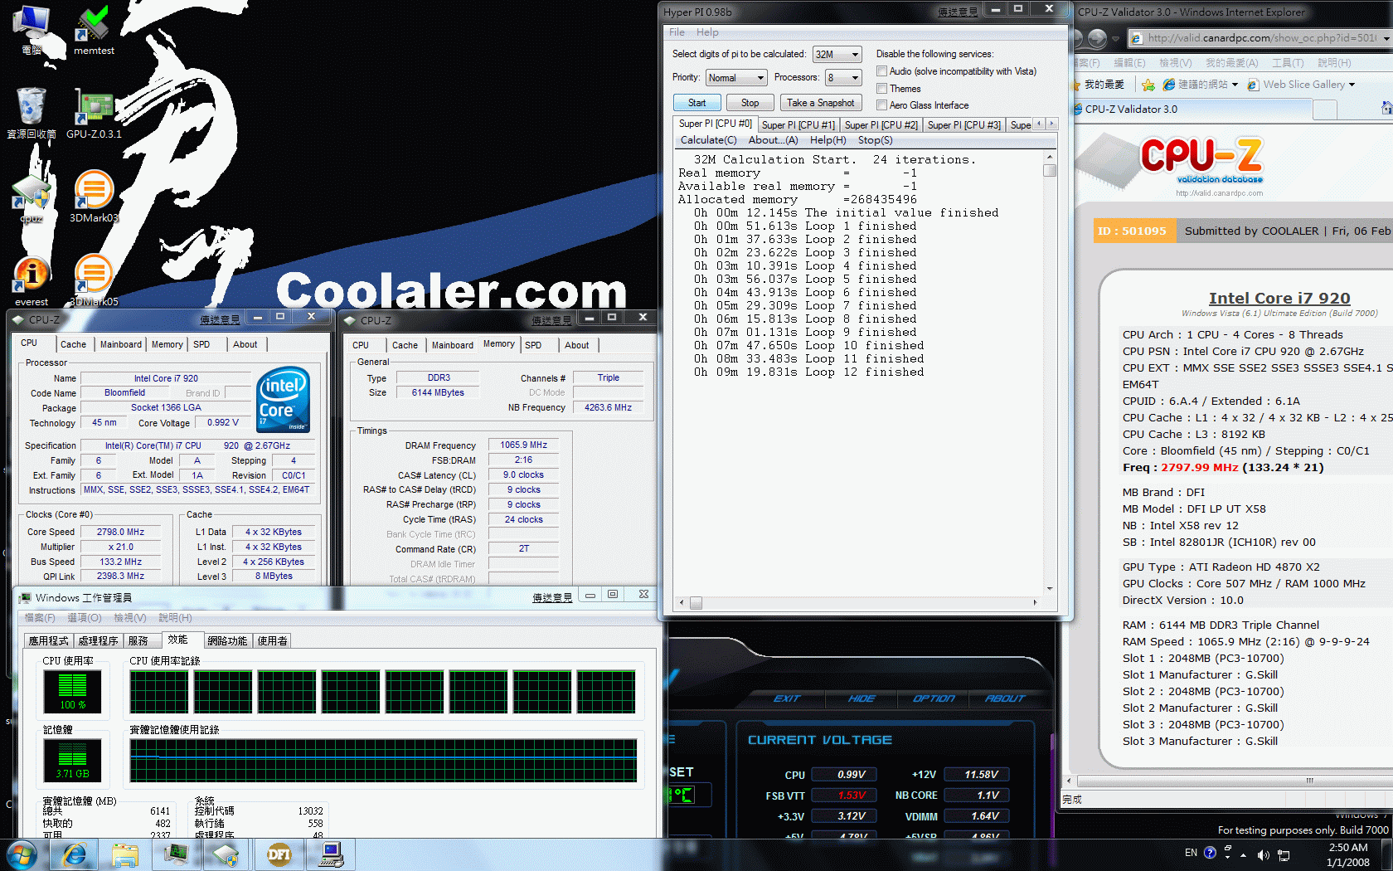Click the Intel Core i7 logo in CPU-Z
1393x871 pixels.
pyautogui.click(x=284, y=399)
